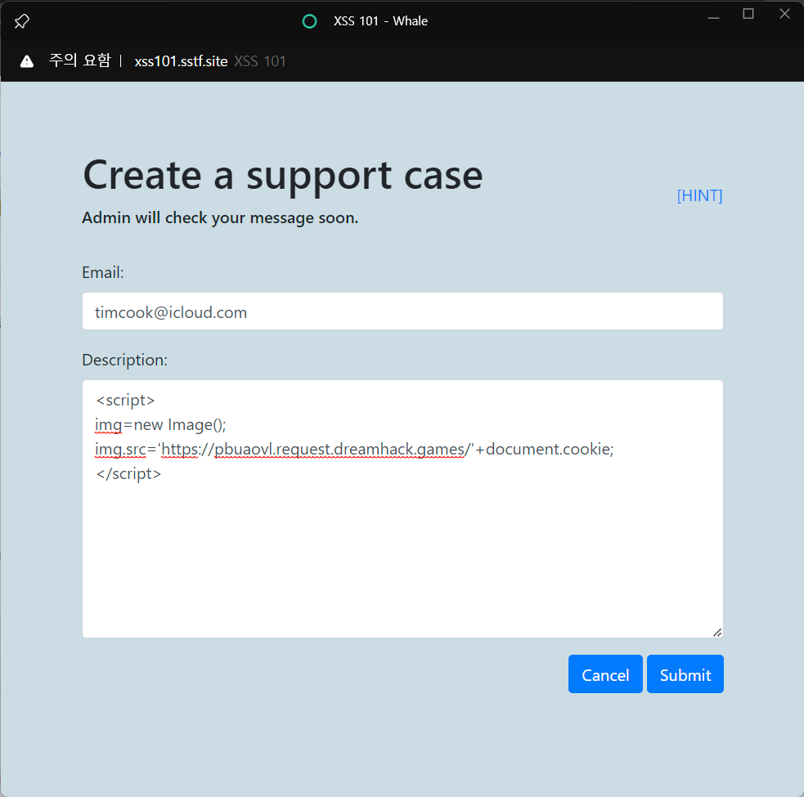The height and width of the screenshot is (797, 804).
Task: Click the Description: label
Action: tap(124, 360)
